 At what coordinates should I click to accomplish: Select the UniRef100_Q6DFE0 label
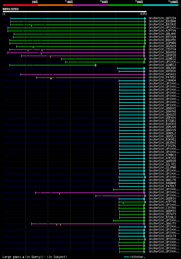point(162,211)
